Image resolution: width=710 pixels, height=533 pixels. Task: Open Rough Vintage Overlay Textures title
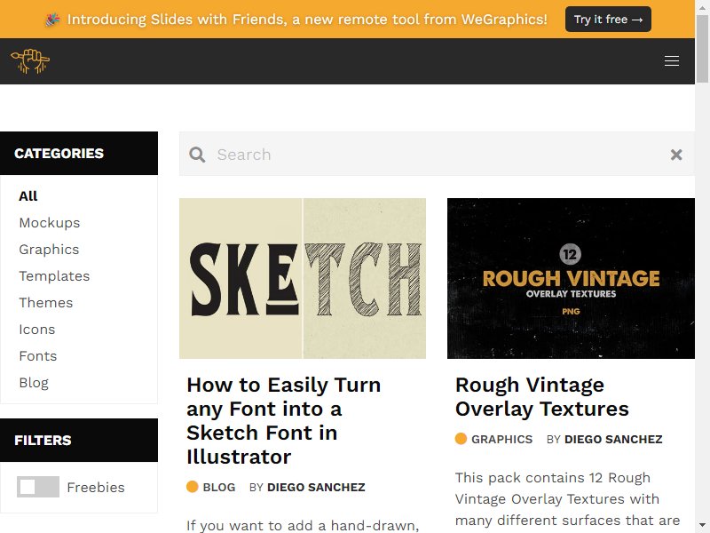[542, 396]
